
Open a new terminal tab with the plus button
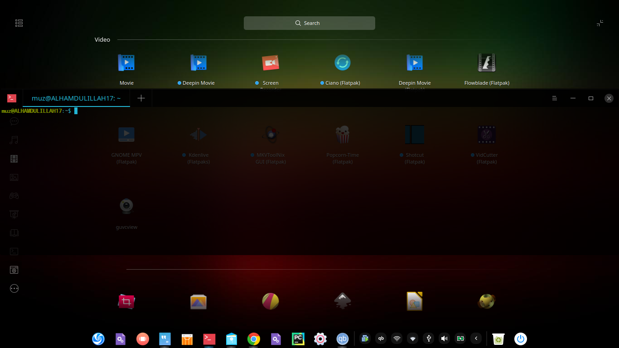pos(141,98)
